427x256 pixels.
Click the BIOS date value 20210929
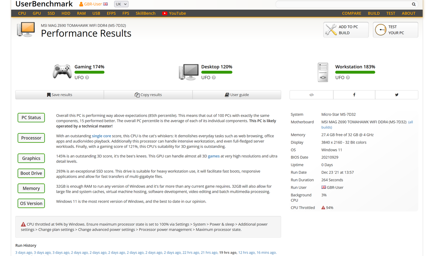pyautogui.click(x=330, y=157)
